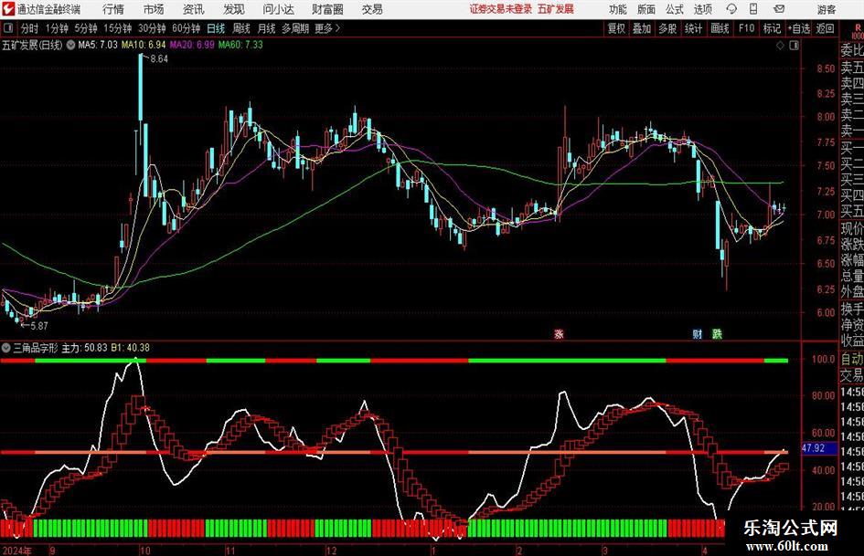The width and height of the screenshot is (864, 556).
Task: Open the 功能 menu
Action: click(x=618, y=9)
